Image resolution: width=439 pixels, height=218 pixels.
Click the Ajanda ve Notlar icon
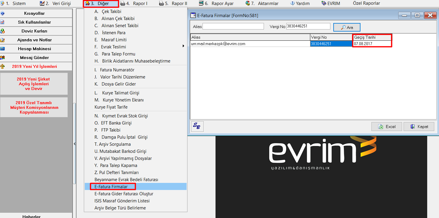[3, 40]
